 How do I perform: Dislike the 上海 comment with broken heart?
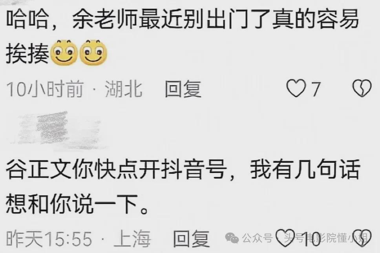(x=362, y=238)
